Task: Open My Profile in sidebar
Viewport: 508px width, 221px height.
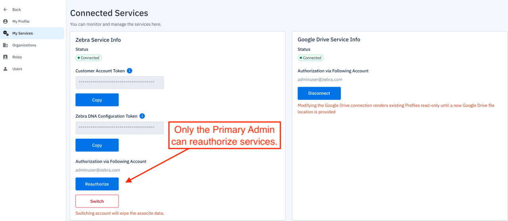Action: 21,21
